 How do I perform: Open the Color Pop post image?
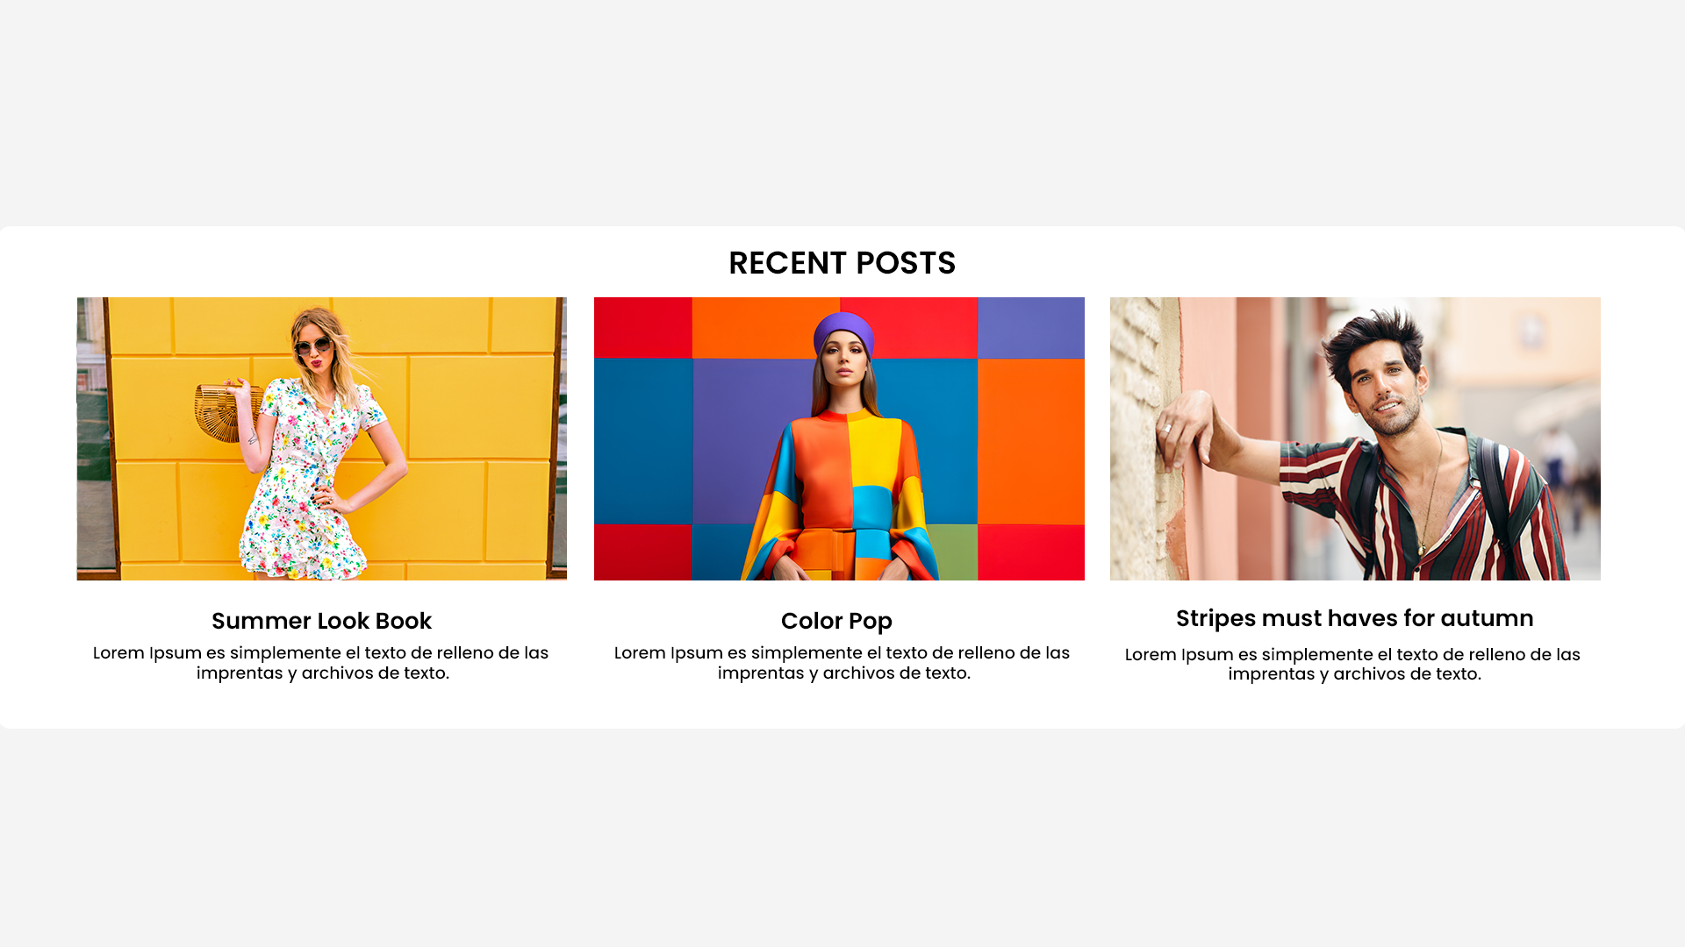(x=839, y=438)
